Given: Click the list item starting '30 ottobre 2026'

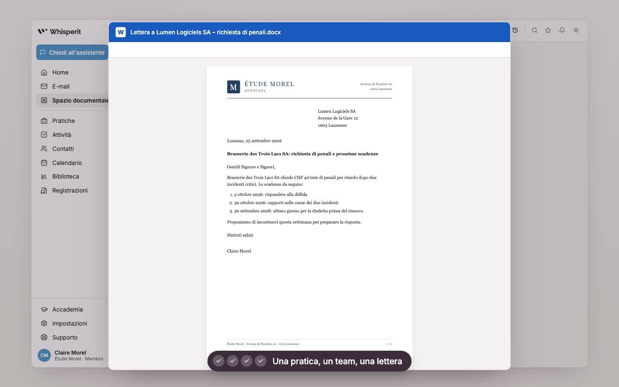Looking at the screenshot, I should (x=286, y=203).
